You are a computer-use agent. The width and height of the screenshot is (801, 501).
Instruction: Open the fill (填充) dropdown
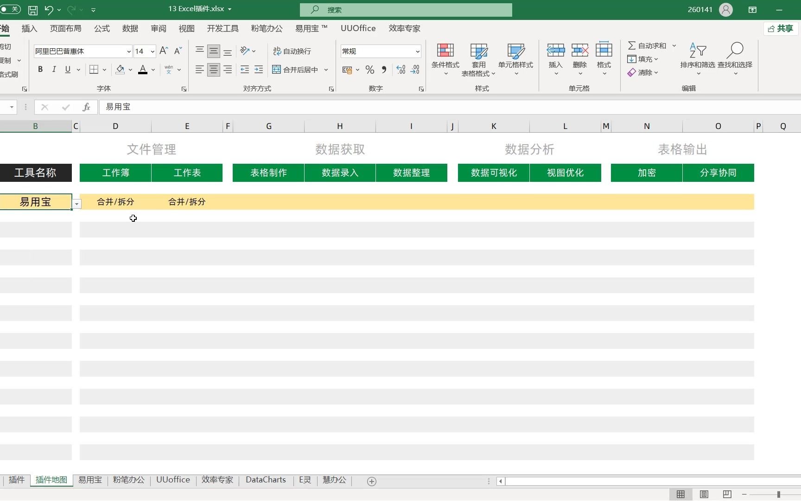pos(642,59)
